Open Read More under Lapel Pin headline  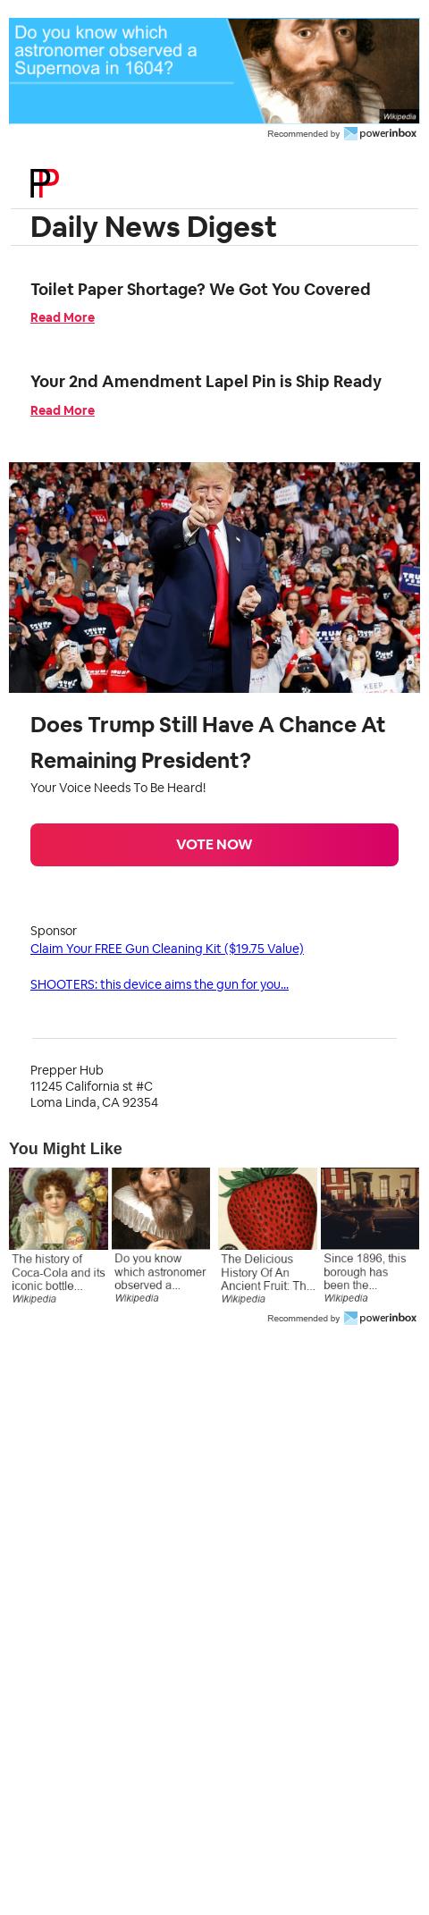(63, 410)
